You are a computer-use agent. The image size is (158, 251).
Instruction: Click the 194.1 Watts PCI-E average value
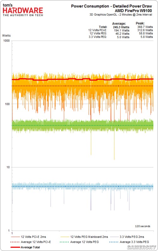(x=122, y=31)
